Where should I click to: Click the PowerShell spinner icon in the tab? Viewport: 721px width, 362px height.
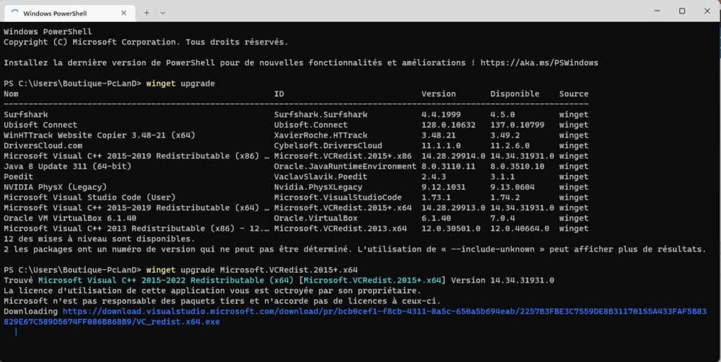[x=15, y=13]
